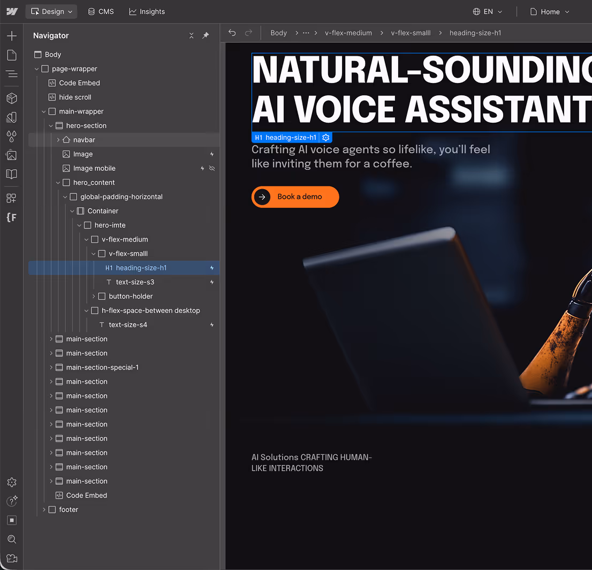Collapse the hero_content node
The image size is (592, 570).
(58, 183)
